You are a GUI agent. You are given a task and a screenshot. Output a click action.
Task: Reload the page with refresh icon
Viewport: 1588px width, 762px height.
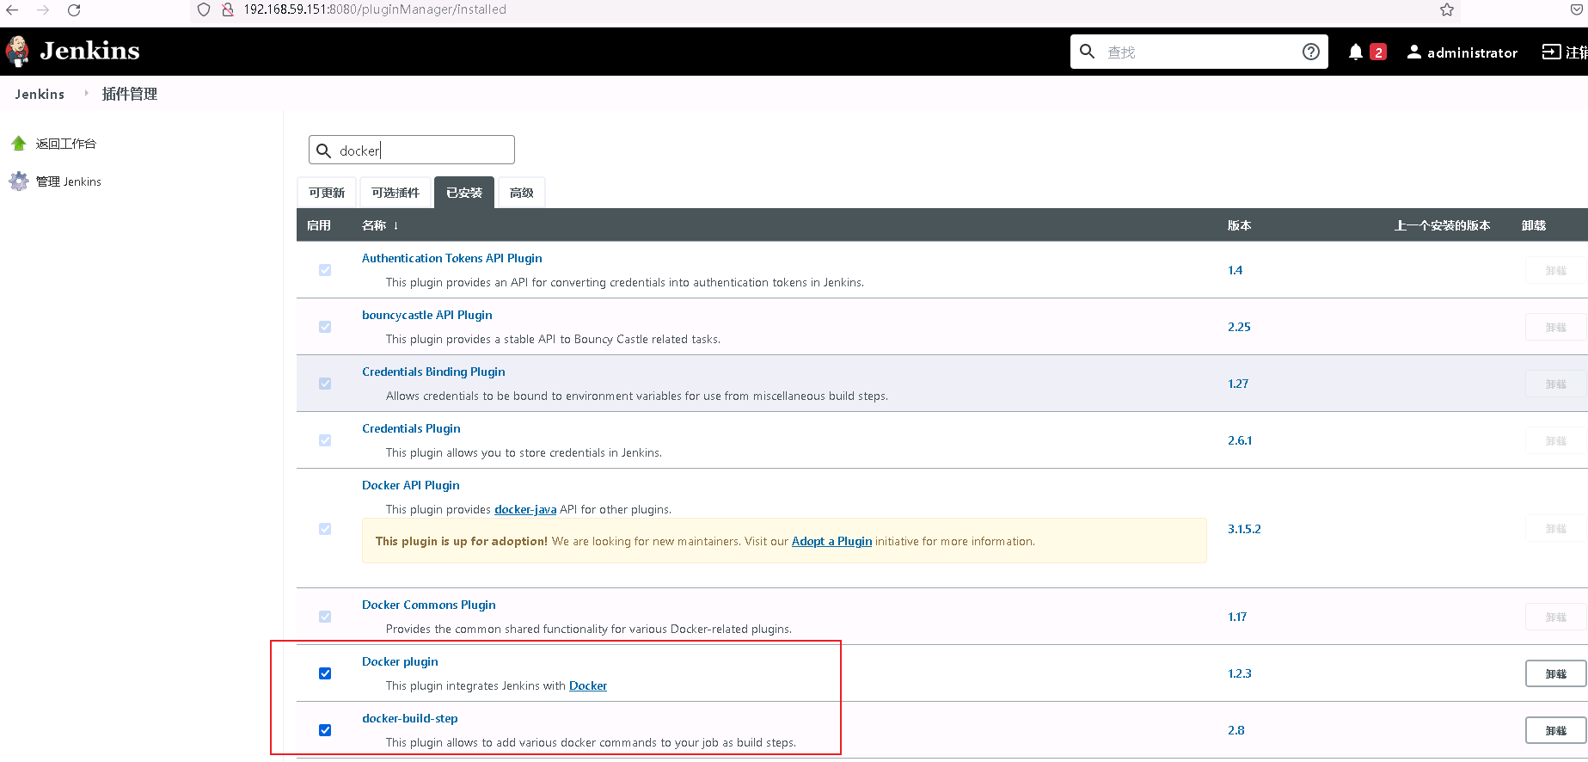coord(74,9)
